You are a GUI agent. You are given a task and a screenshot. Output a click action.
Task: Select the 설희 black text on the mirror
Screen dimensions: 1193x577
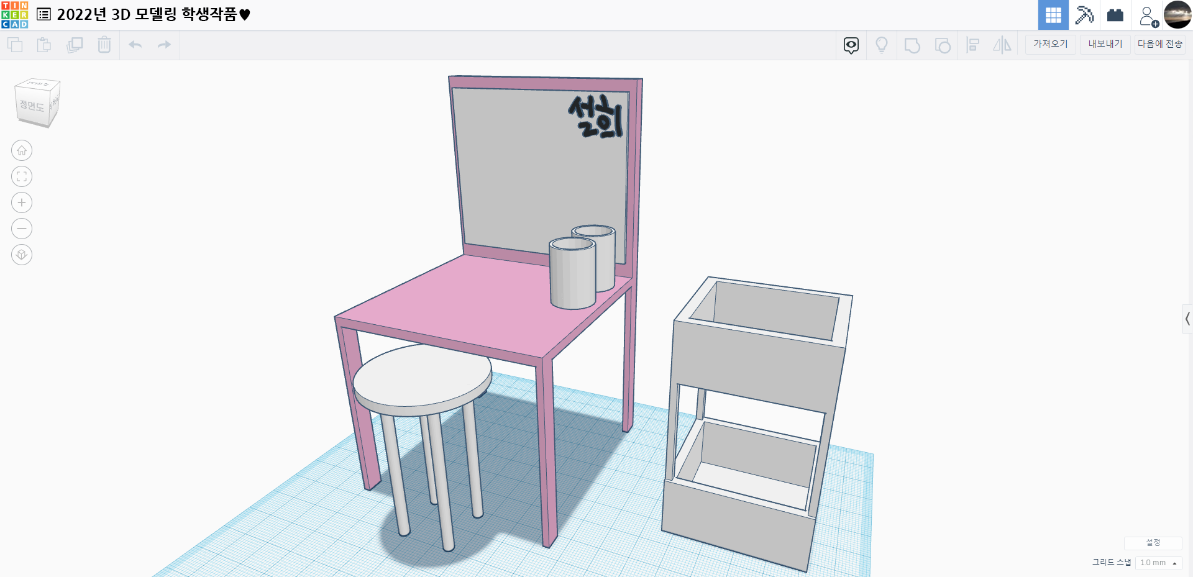coord(596,116)
